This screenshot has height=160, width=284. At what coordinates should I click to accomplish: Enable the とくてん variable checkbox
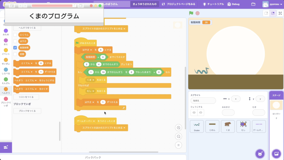click(x=15, y=35)
